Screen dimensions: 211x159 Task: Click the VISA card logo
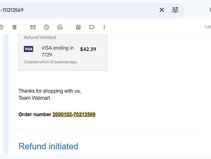[x=29, y=49]
